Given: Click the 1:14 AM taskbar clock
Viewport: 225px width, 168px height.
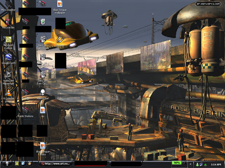Looking at the screenshot, I should (x=216, y=165).
